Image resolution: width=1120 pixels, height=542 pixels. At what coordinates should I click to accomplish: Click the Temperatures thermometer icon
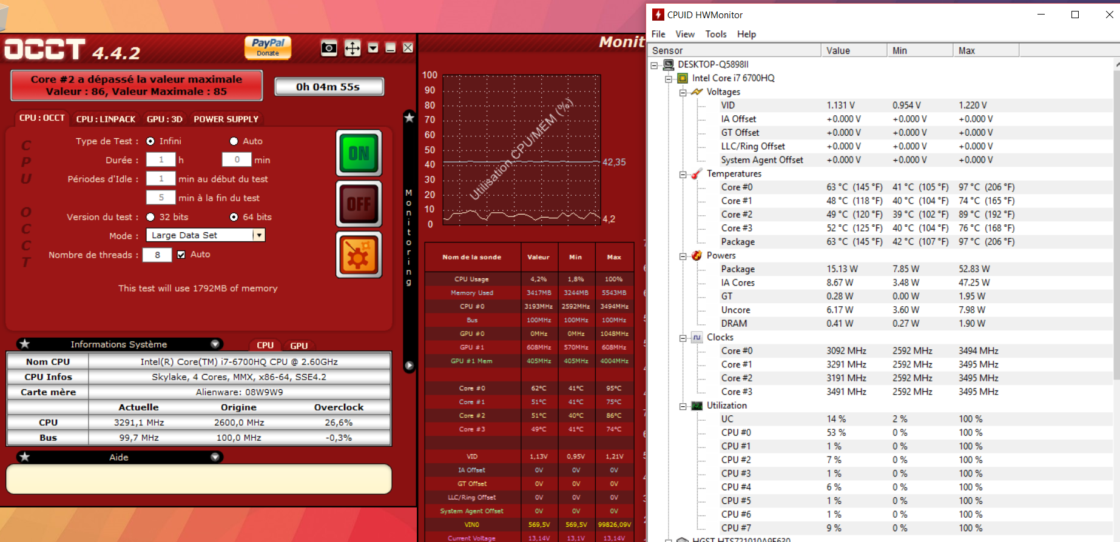click(697, 173)
